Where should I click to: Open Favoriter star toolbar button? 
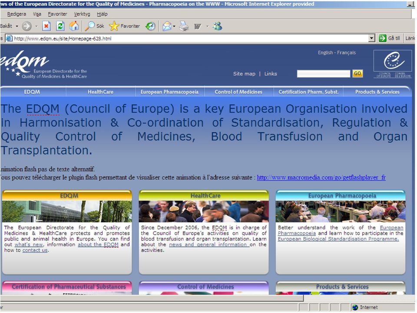click(125, 26)
